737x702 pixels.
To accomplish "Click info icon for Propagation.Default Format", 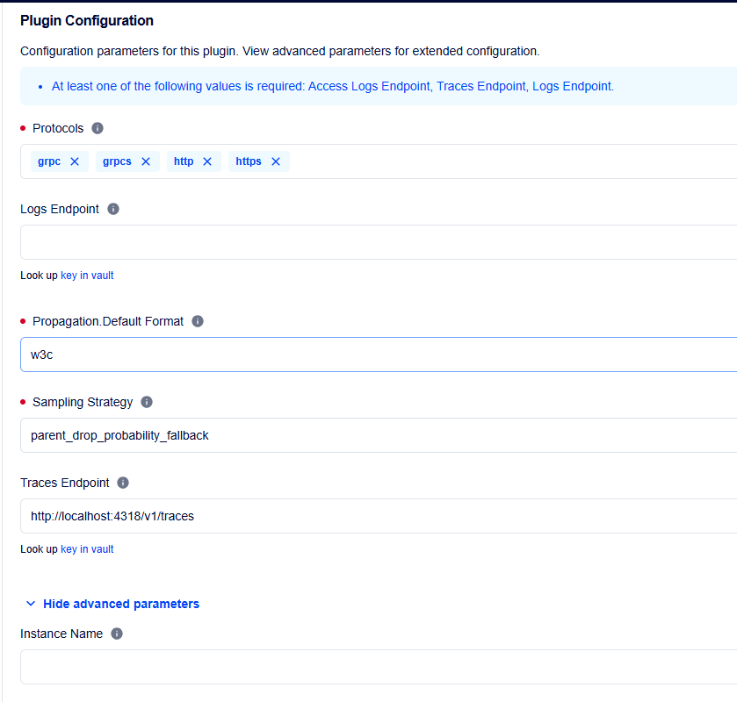I will [x=198, y=321].
